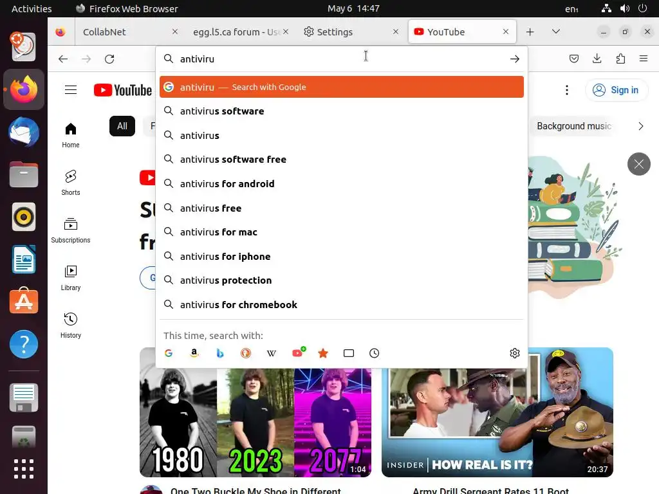Open YouTube settings three-dot menu
The height and width of the screenshot is (494, 659).
[x=566, y=90]
